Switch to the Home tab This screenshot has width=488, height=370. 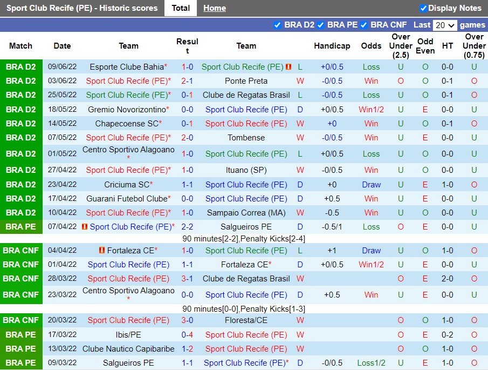(215, 8)
